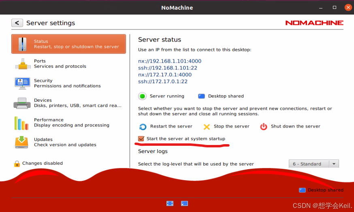Click the Server logs heading

pos(153,151)
